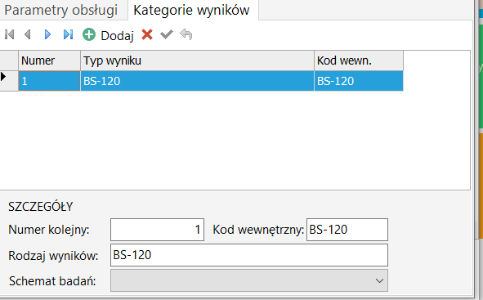
Task: Select the Kategorie wyników tab
Action: click(191, 10)
